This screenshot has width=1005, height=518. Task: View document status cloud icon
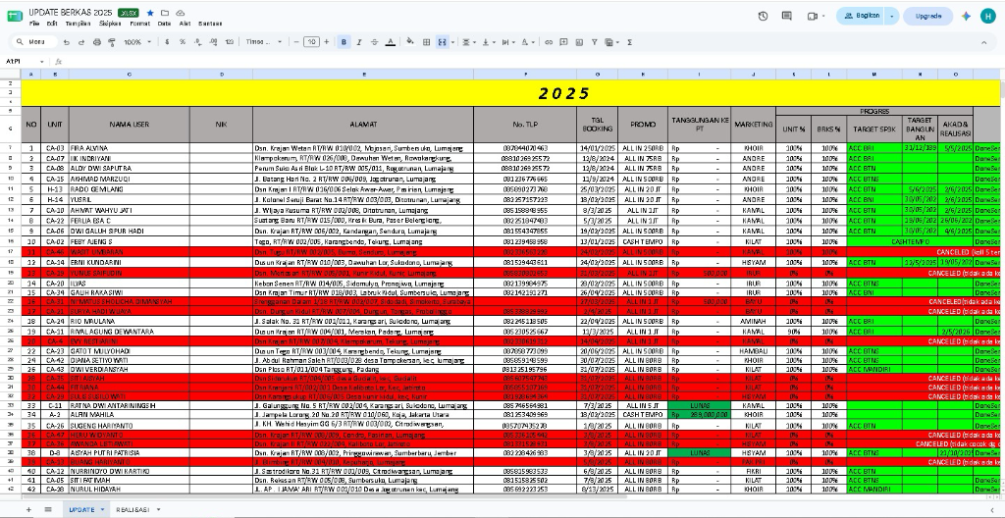point(181,13)
